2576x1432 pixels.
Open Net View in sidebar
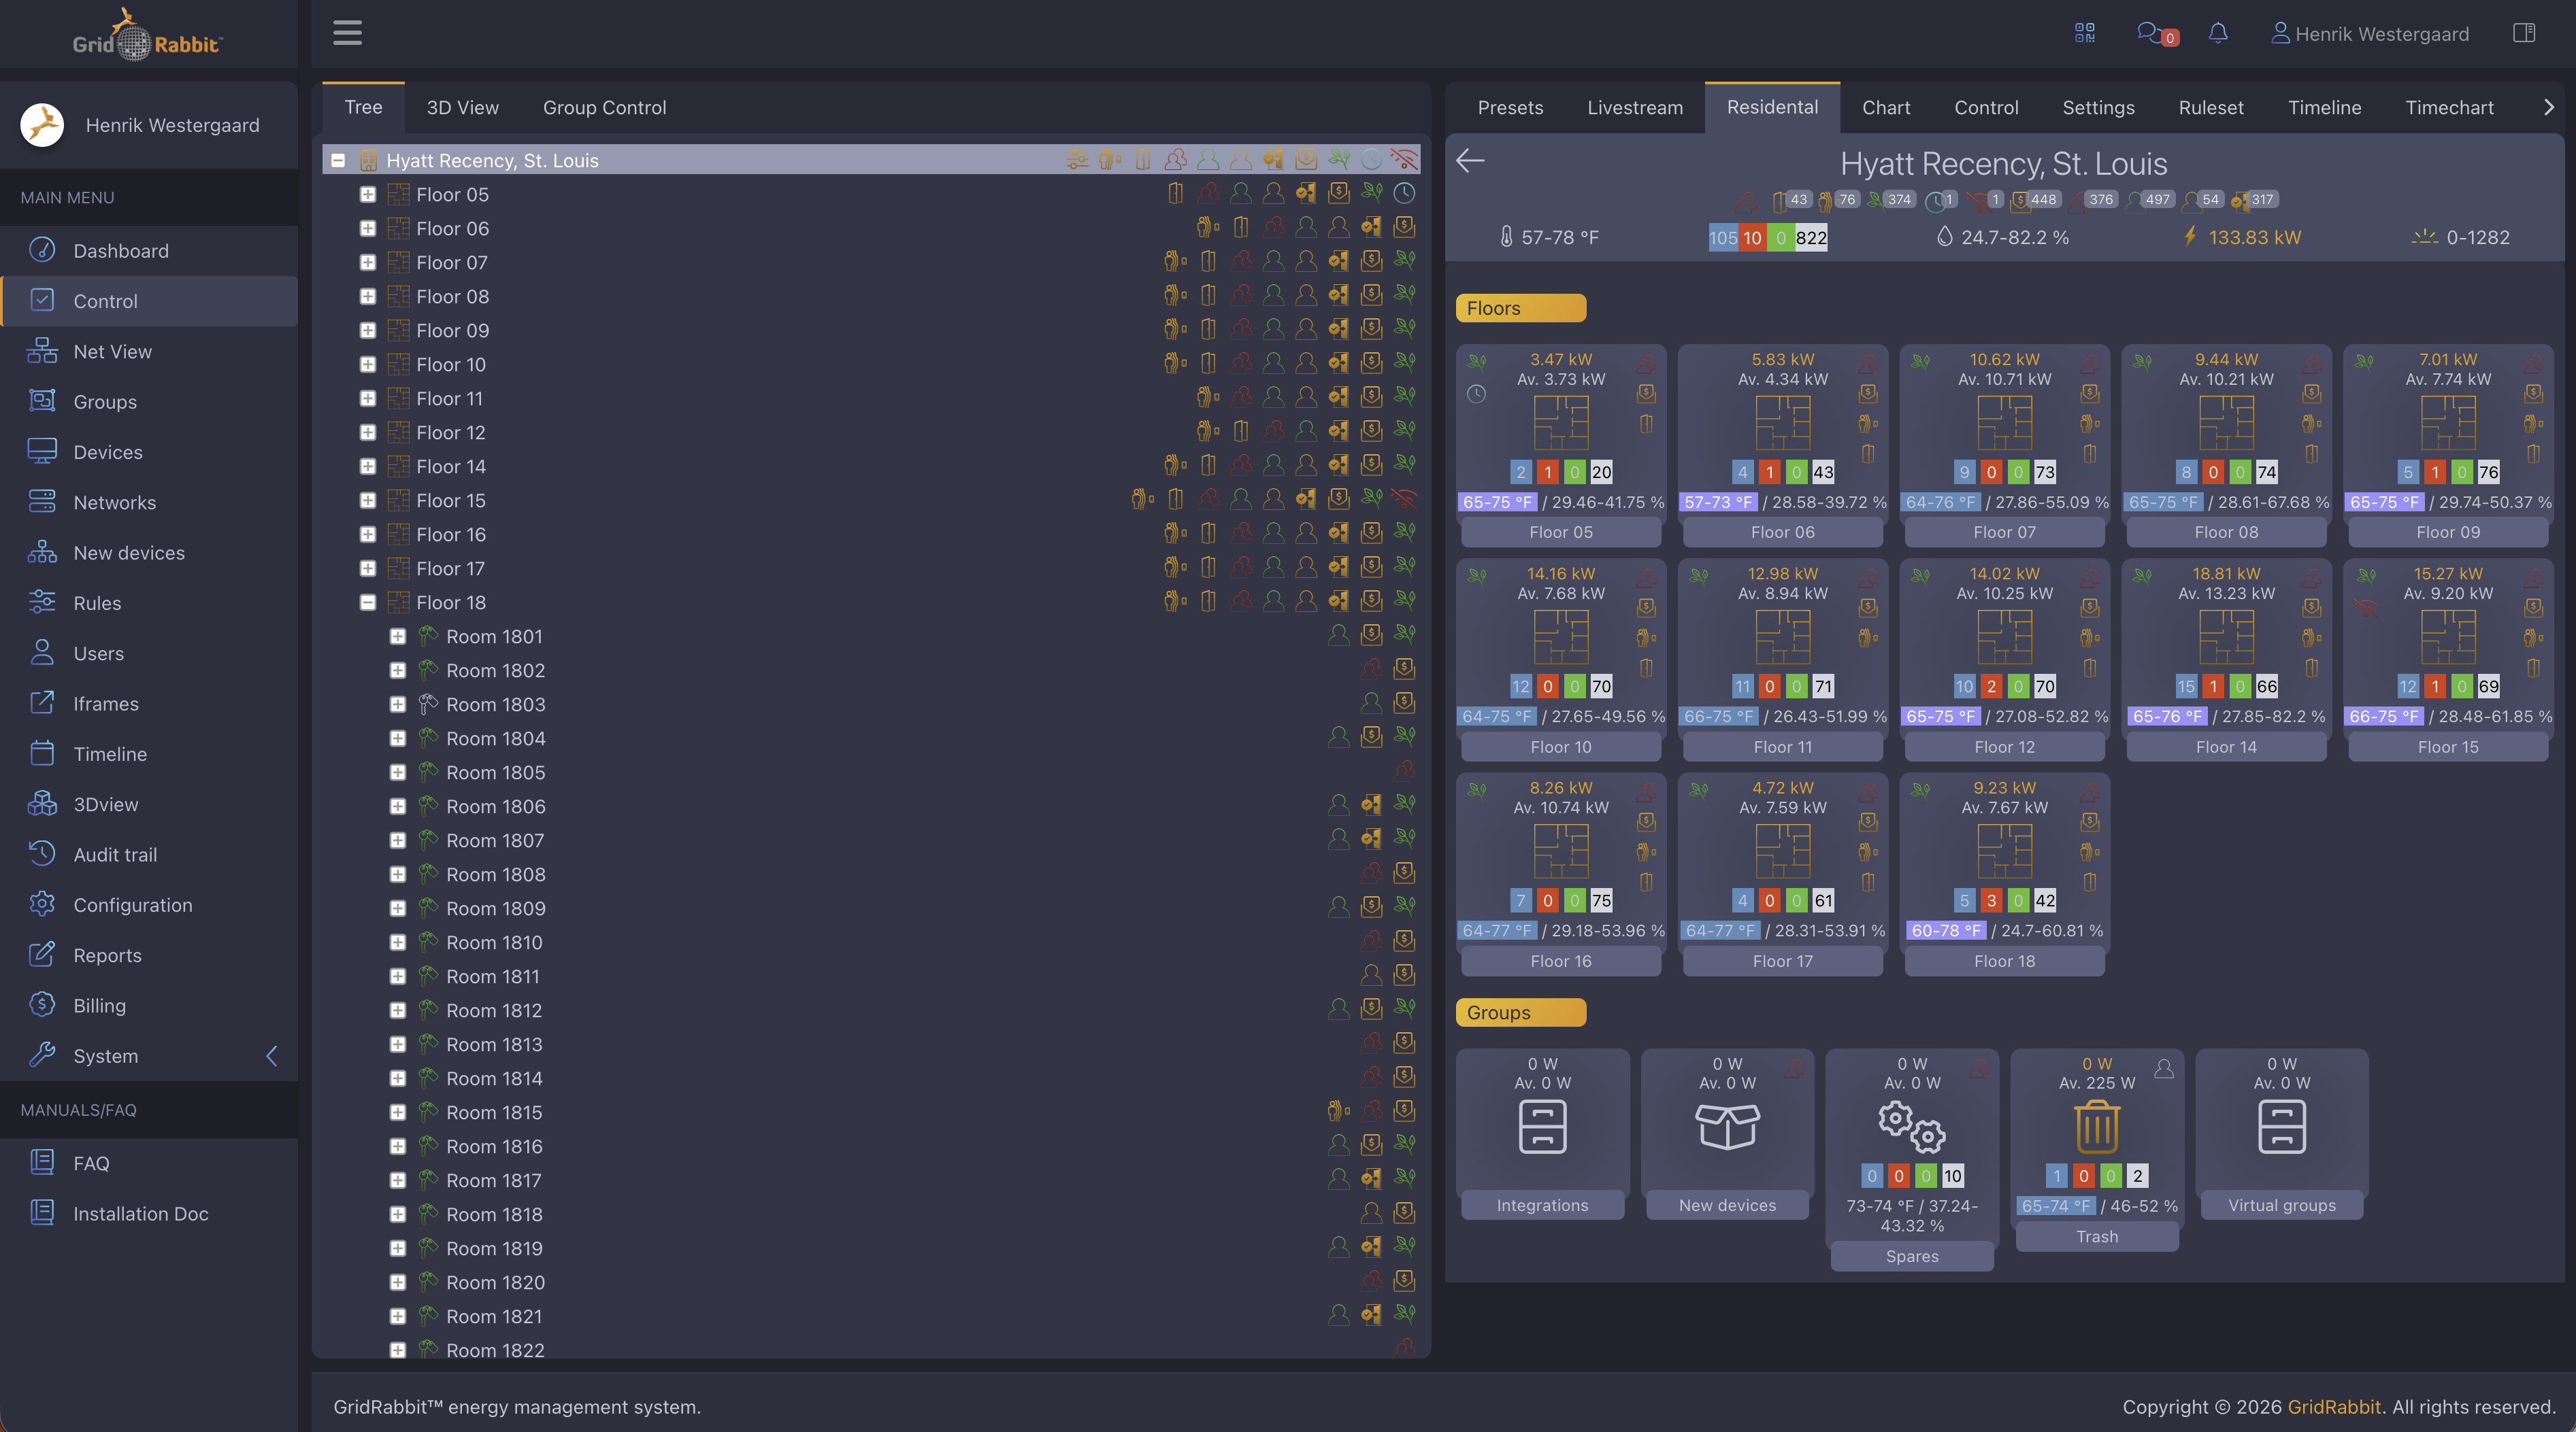click(149, 352)
